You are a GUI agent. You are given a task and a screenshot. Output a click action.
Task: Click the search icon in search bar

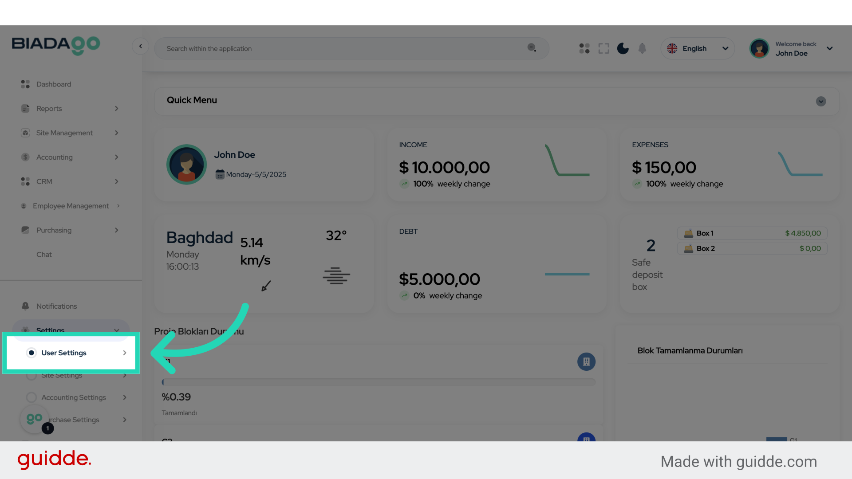pos(532,48)
